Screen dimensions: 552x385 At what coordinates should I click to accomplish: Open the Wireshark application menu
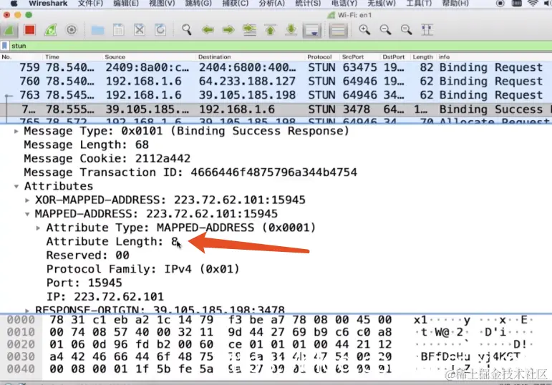(48, 4)
